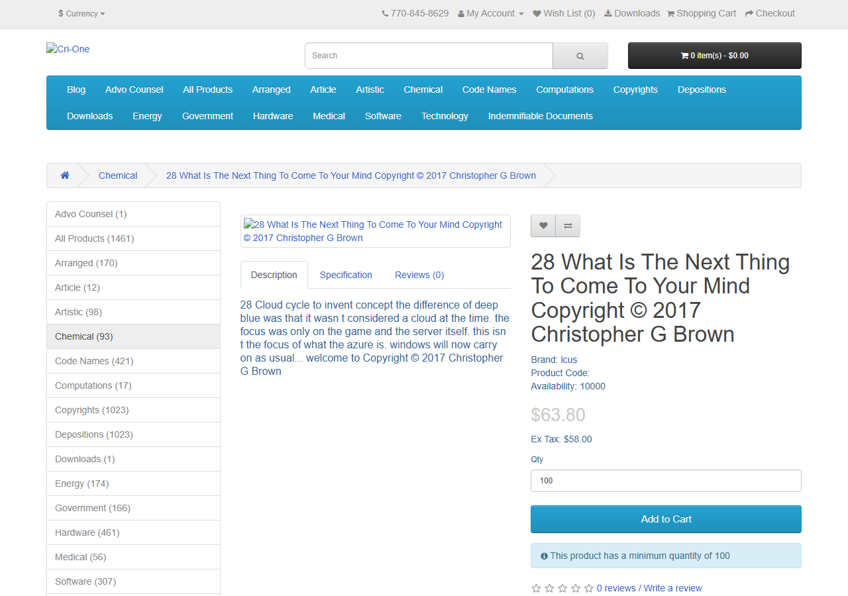The height and width of the screenshot is (596, 848).
Task: Open the product image thumbnail
Action: (x=376, y=231)
